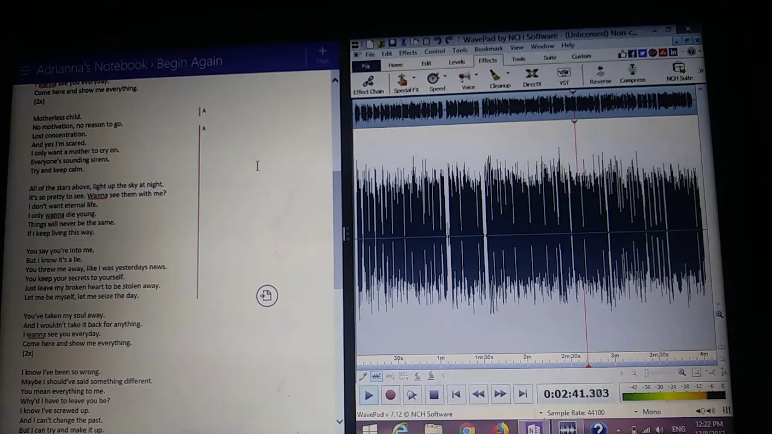The height and width of the screenshot is (434, 772).
Task: Open the volume mixer sliders icon
Action: tap(726, 410)
